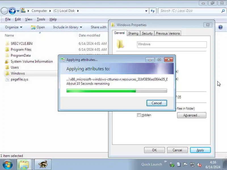The width and height of the screenshot is (227, 170).
Task: Open the address bar history dropdown
Action: [x=146, y=11]
